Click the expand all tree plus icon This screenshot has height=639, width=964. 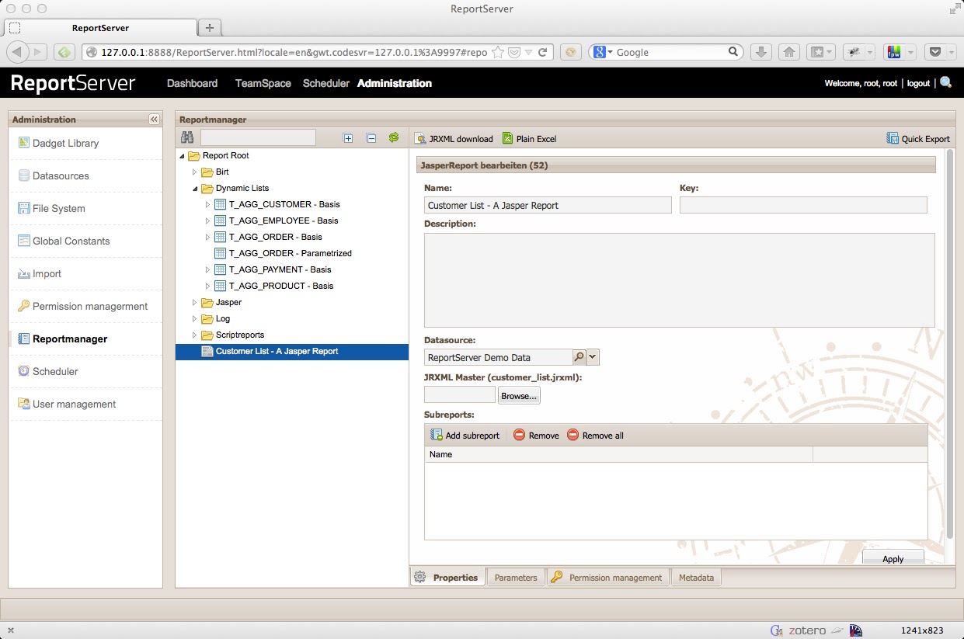tap(348, 138)
